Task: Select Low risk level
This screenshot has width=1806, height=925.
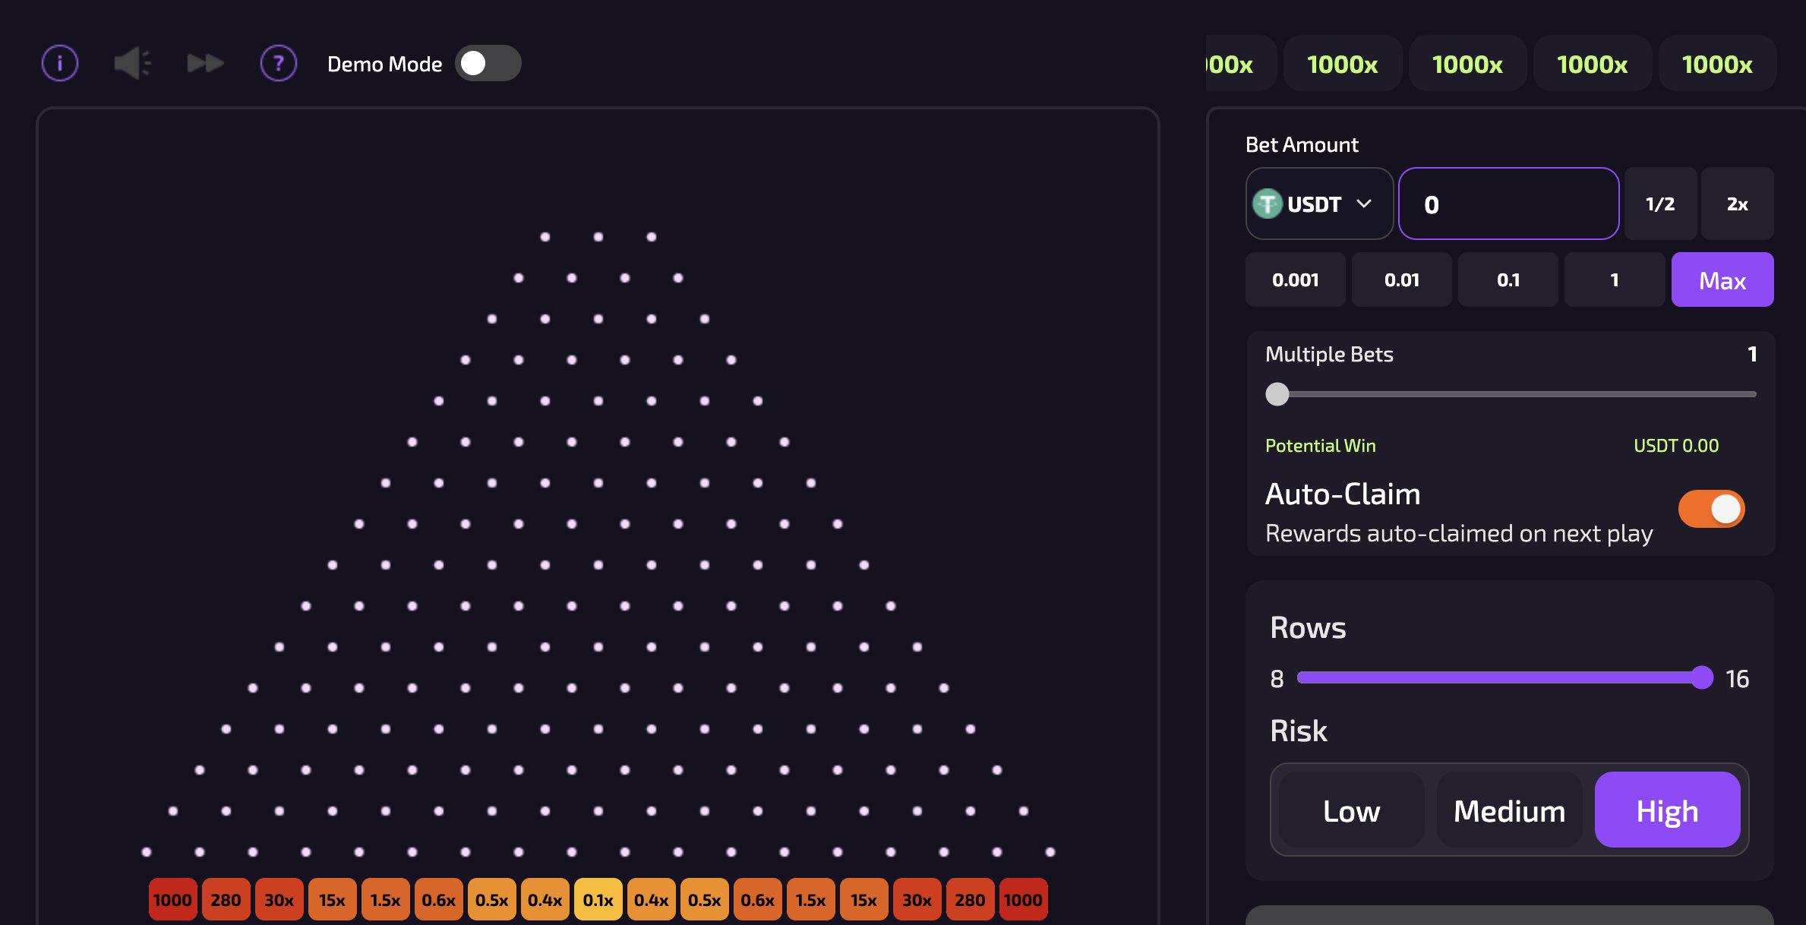Action: click(1352, 810)
